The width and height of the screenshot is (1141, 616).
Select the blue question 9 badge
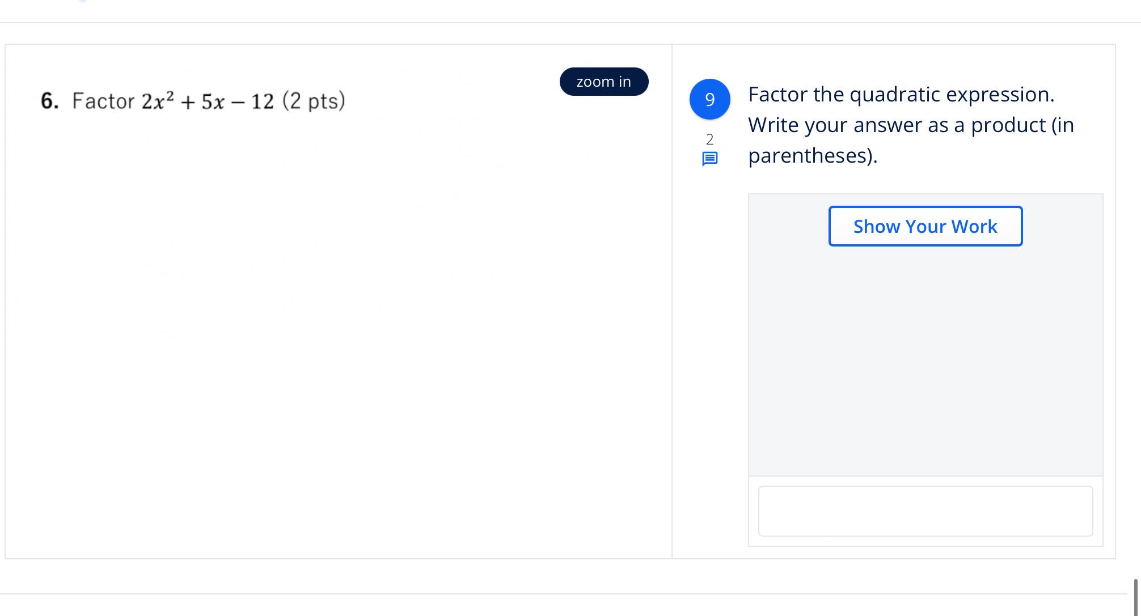(709, 99)
